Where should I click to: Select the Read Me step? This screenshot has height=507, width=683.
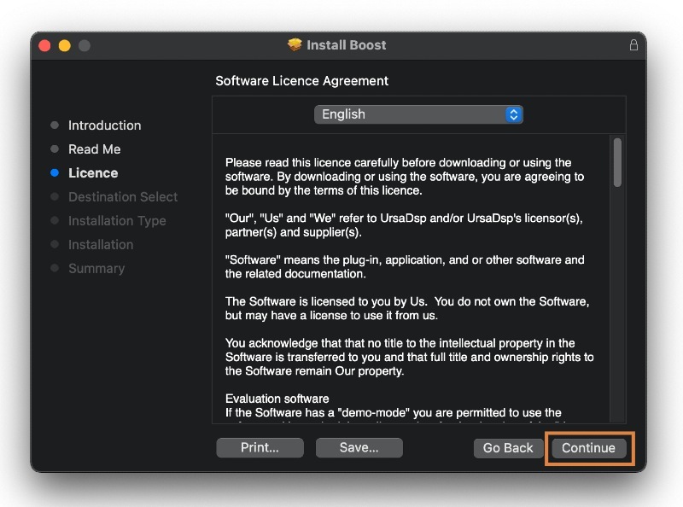(95, 149)
